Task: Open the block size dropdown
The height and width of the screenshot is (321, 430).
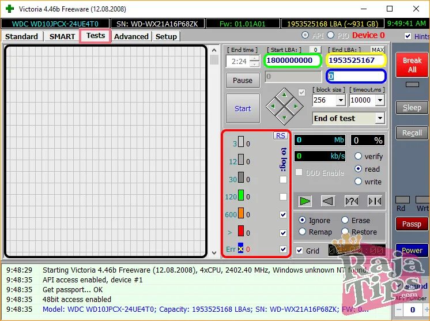Action: pos(341,100)
